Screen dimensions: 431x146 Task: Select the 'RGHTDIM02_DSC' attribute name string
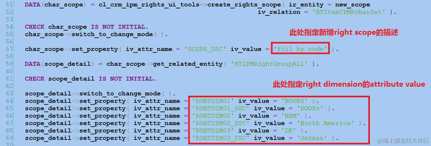pos(221,123)
